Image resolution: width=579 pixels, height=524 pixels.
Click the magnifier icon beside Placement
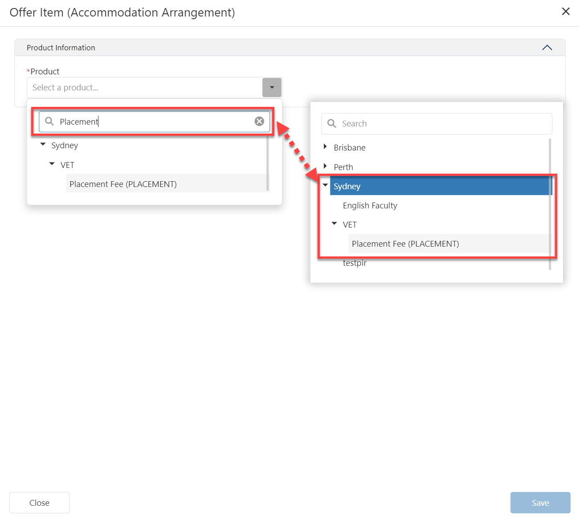49,122
